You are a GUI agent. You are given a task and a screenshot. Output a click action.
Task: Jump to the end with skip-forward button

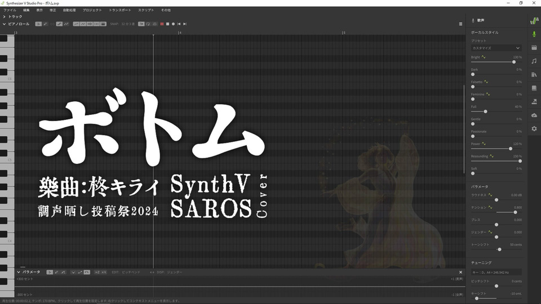coord(185,24)
